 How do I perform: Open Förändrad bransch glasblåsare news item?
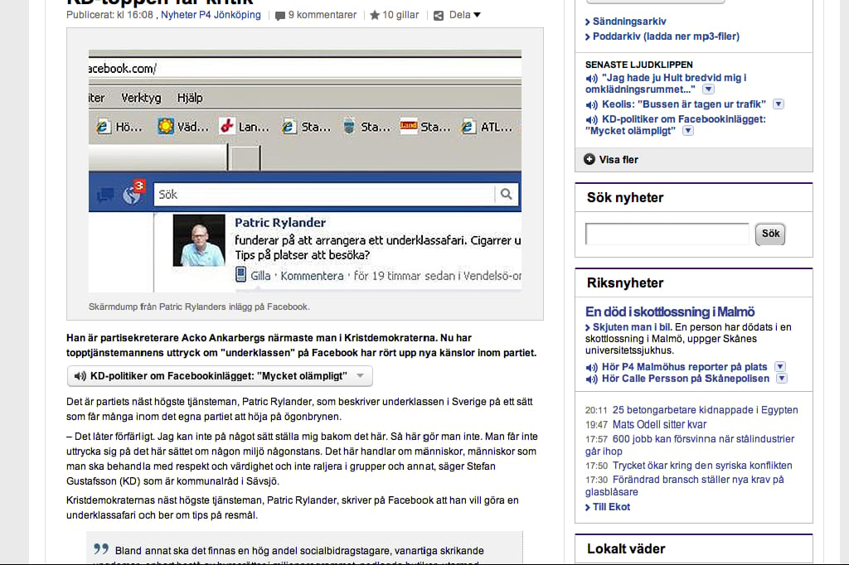point(685,485)
